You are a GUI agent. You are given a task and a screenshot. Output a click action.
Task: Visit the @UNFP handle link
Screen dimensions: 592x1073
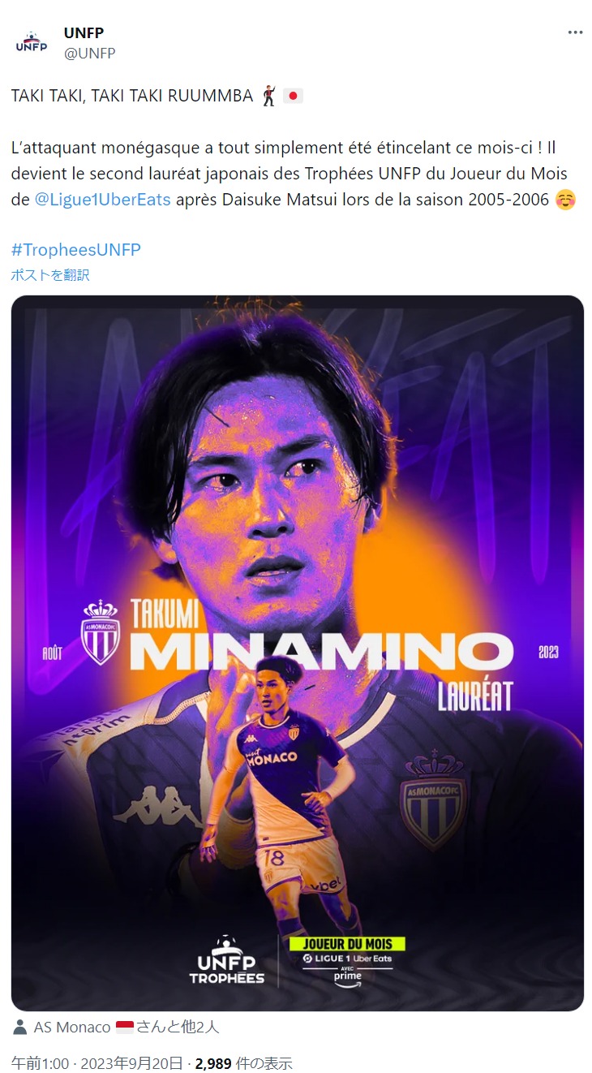pos(89,54)
